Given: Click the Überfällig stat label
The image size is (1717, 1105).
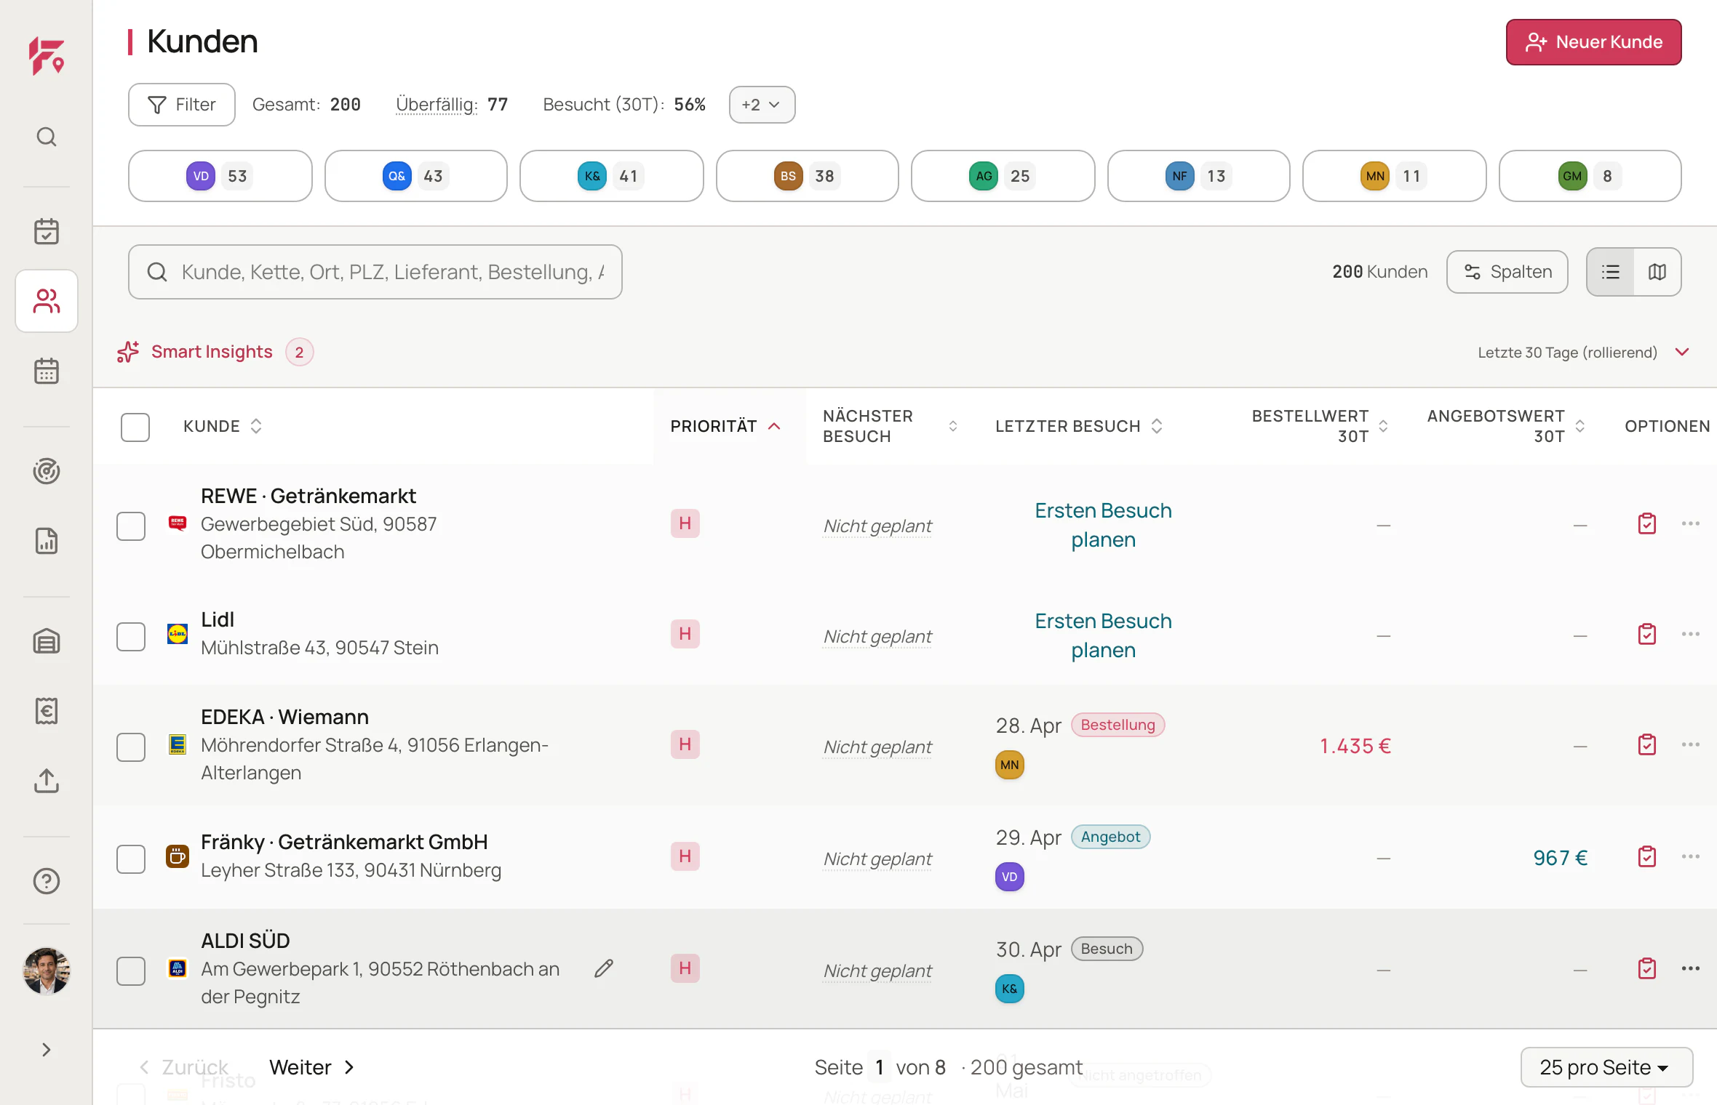Looking at the screenshot, I should (437, 105).
